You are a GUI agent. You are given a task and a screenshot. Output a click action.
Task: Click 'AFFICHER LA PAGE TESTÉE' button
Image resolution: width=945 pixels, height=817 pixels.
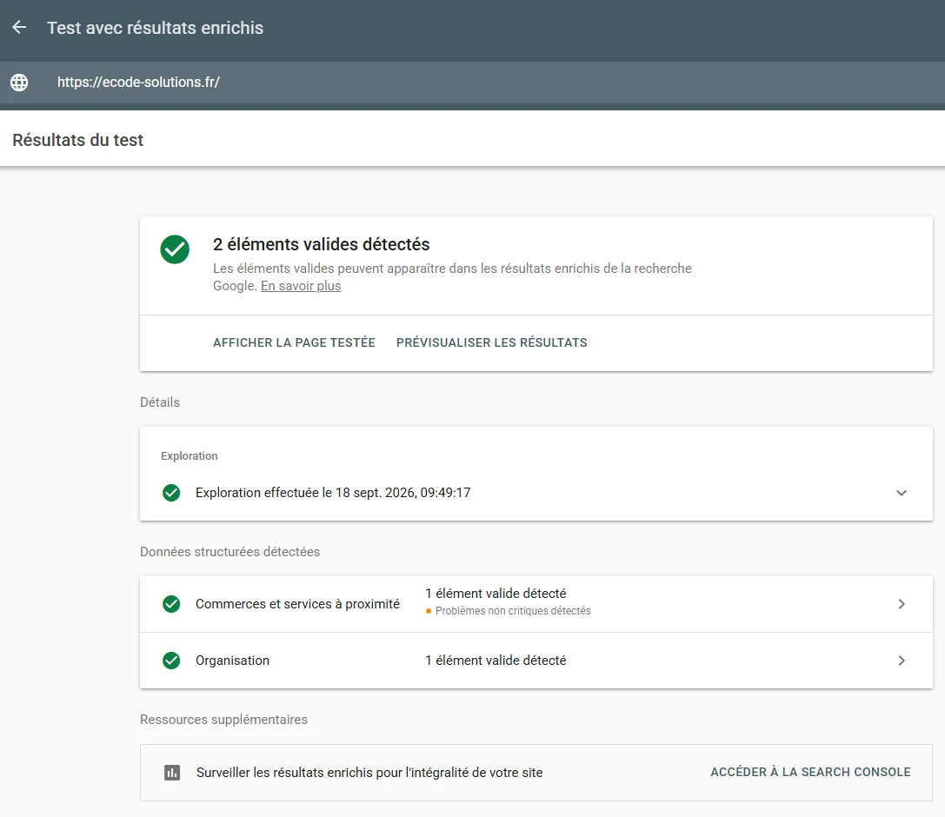click(294, 342)
